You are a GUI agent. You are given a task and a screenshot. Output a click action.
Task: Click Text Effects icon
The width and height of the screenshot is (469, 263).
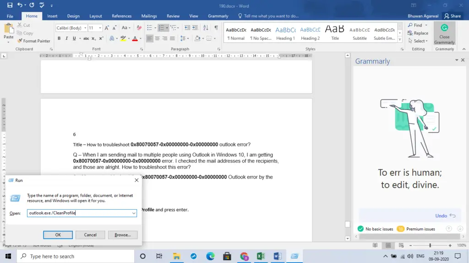pyautogui.click(x=112, y=38)
